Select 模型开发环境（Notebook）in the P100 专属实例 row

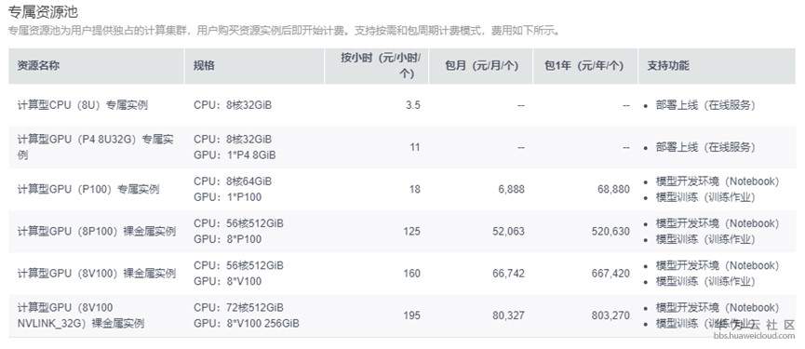[718, 181]
